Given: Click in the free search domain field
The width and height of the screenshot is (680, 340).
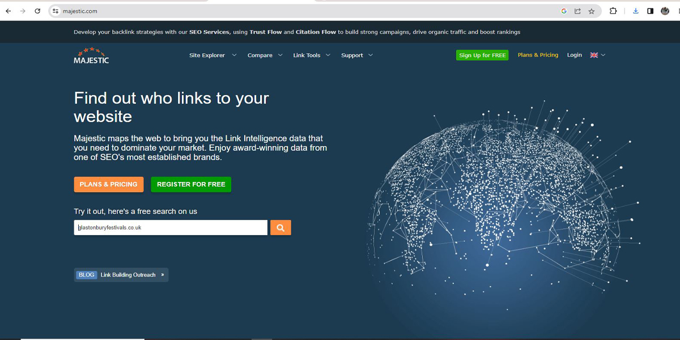Looking at the screenshot, I should pyautogui.click(x=171, y=227).
